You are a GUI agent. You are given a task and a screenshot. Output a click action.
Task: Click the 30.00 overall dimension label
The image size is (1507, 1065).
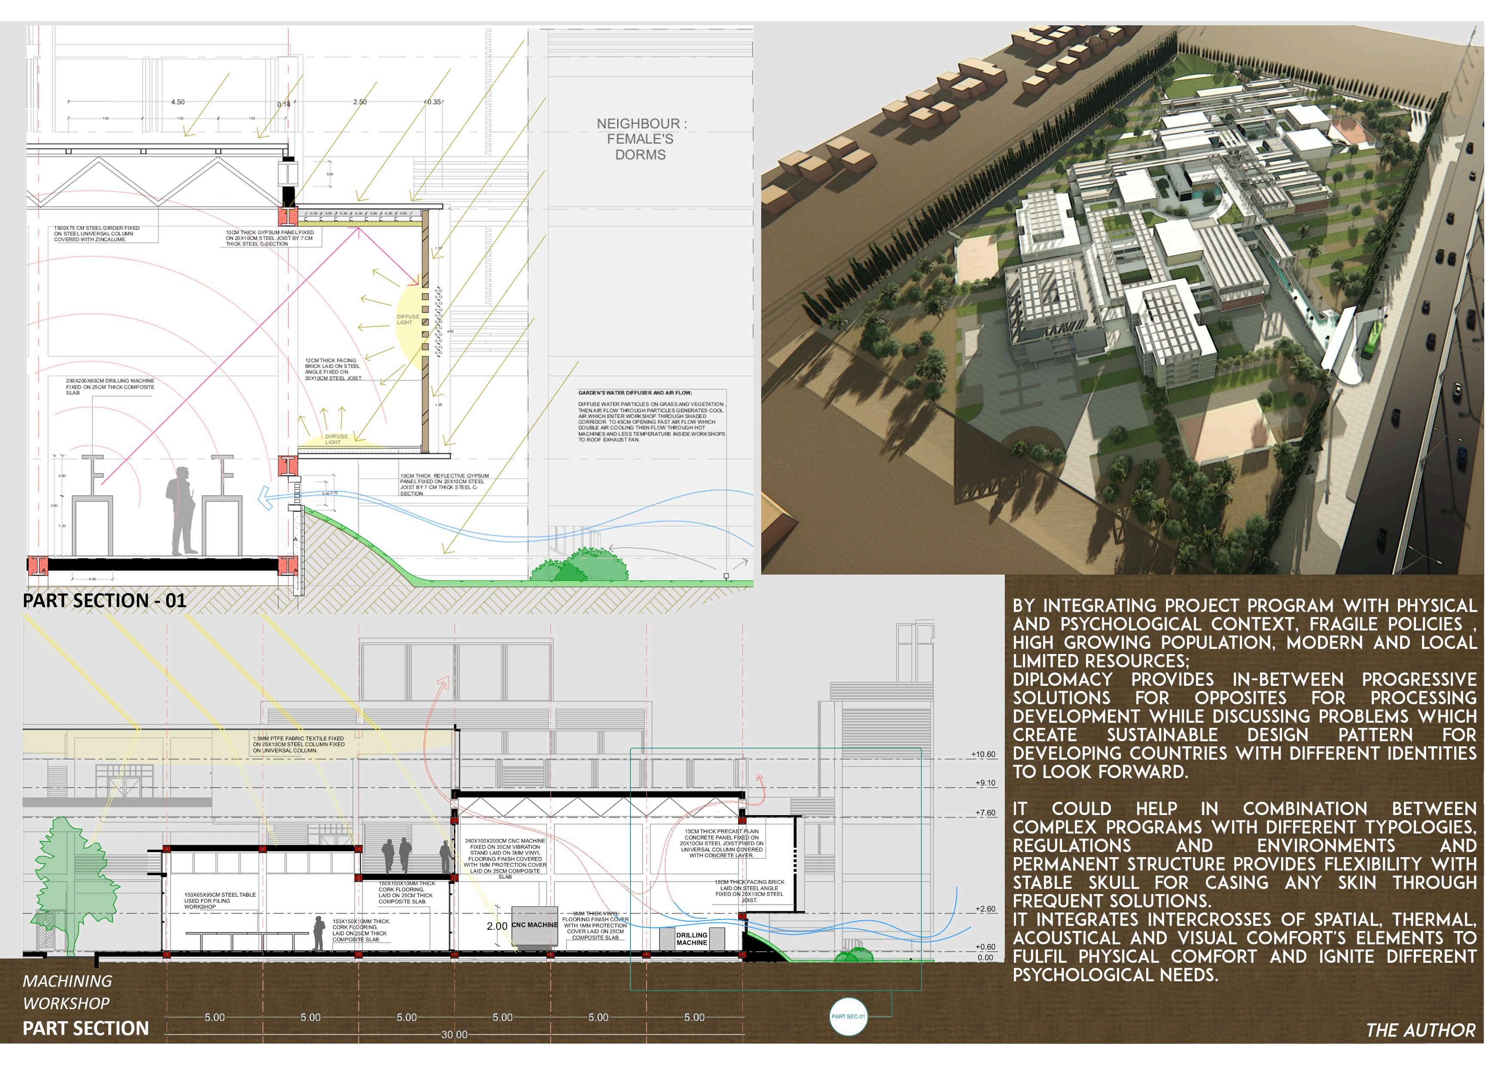454,1035
